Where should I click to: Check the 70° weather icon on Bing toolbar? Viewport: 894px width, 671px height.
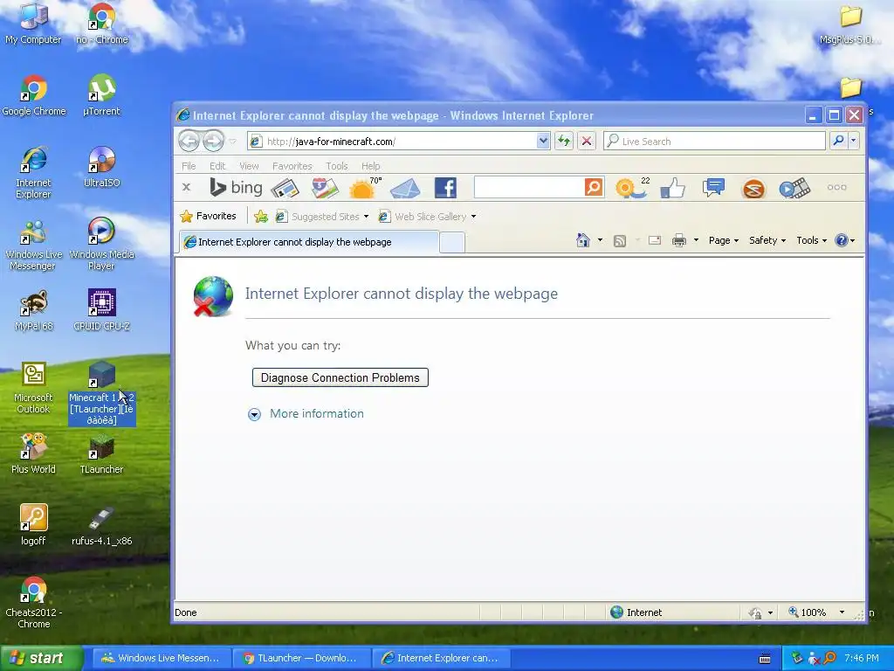pyautogui.click(x=365, y=187)
